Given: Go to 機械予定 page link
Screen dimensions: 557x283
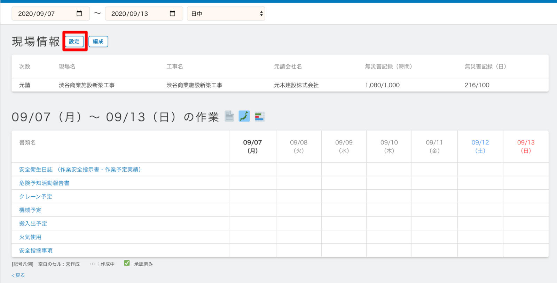Looking at the screenshot, I should pos(30,210).
